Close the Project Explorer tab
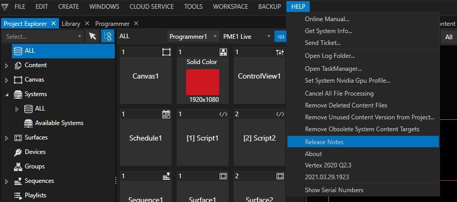Screen dimensions: 457x202 coord(53,24)
